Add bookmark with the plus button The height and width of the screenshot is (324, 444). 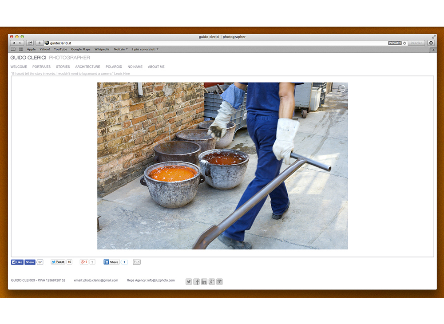click(40, 43)
